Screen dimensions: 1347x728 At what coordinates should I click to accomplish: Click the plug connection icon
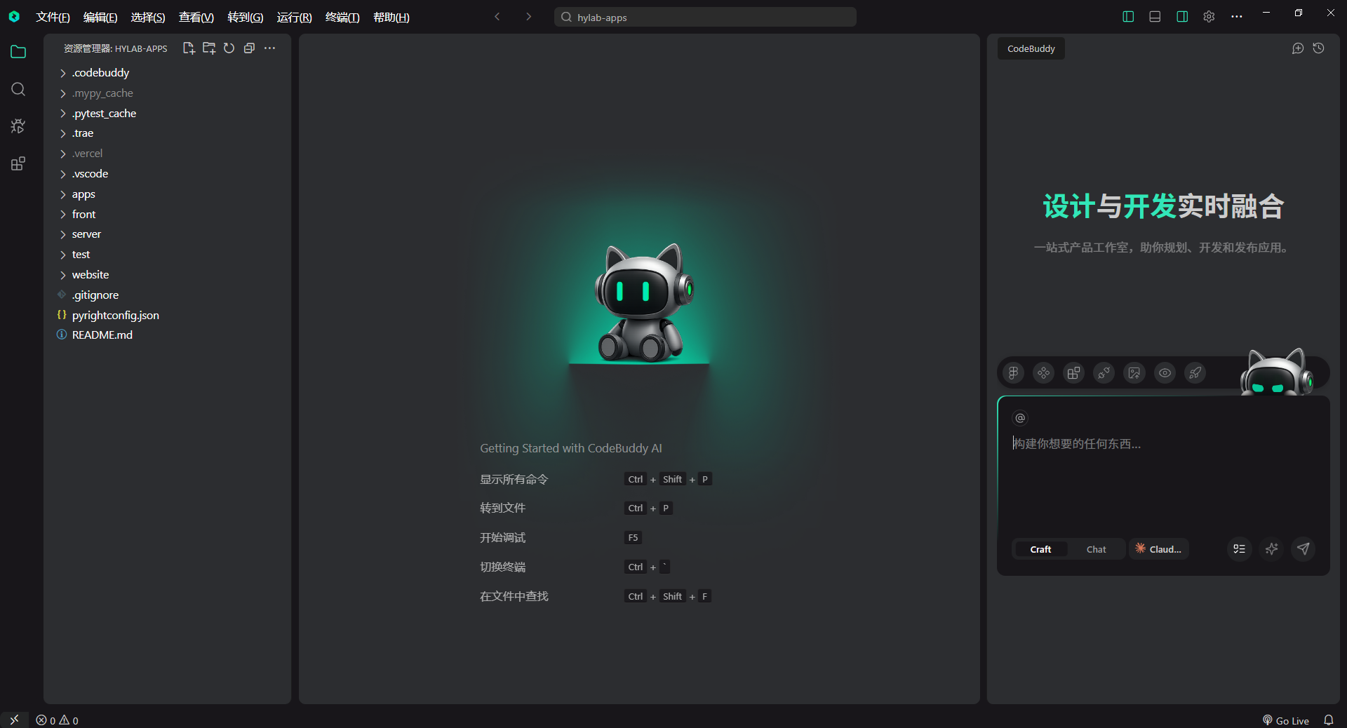click(x=1104, y=373)
